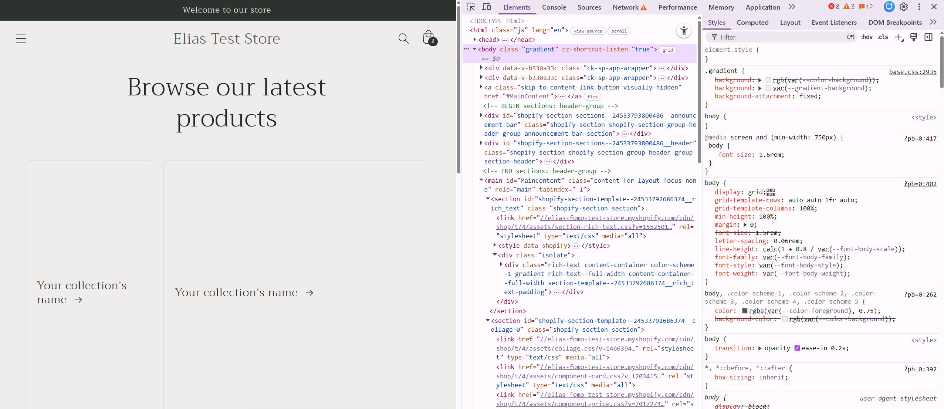Activate the inspect element picker icon
The height and width of the screenshot is (409, 944).
(471, 7)
